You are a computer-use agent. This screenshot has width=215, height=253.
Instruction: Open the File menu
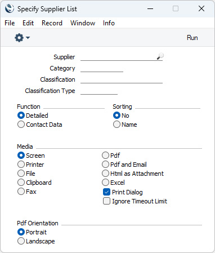(x=10, y=23)
